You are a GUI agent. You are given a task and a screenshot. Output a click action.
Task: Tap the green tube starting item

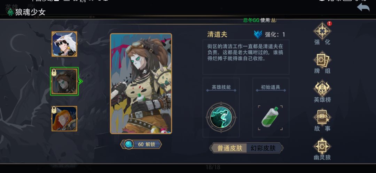(x=270, y=117)
